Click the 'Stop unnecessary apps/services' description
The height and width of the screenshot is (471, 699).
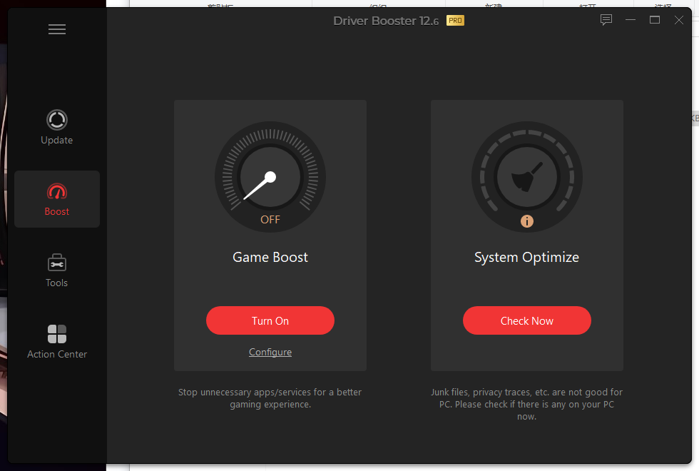tap(270, 398)
